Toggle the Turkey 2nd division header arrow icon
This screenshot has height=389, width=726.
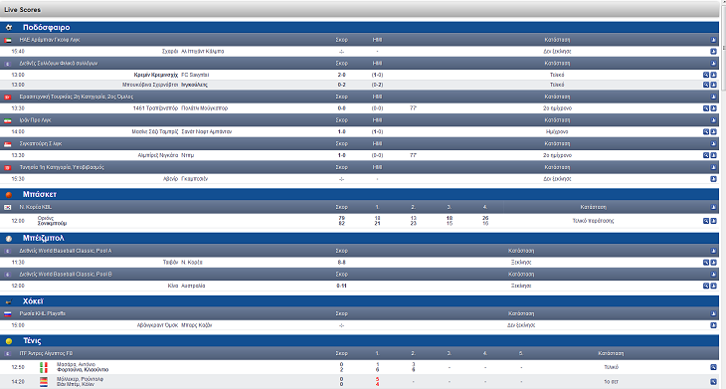(713, 97)
